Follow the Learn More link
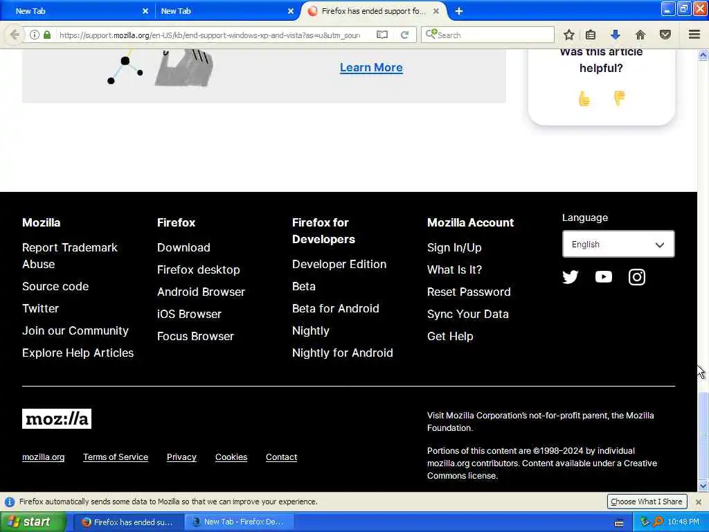The image size is (709, 532). pyautogui.click(x=371, y=68)
